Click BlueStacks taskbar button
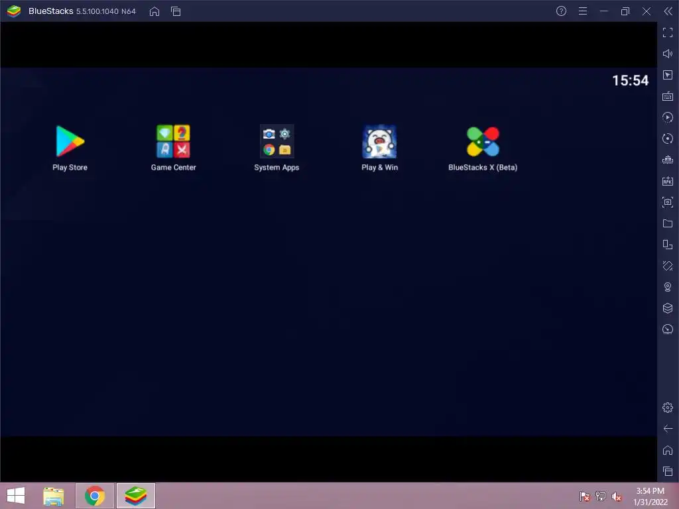679x509 pixels. click(x=135, y=496)
